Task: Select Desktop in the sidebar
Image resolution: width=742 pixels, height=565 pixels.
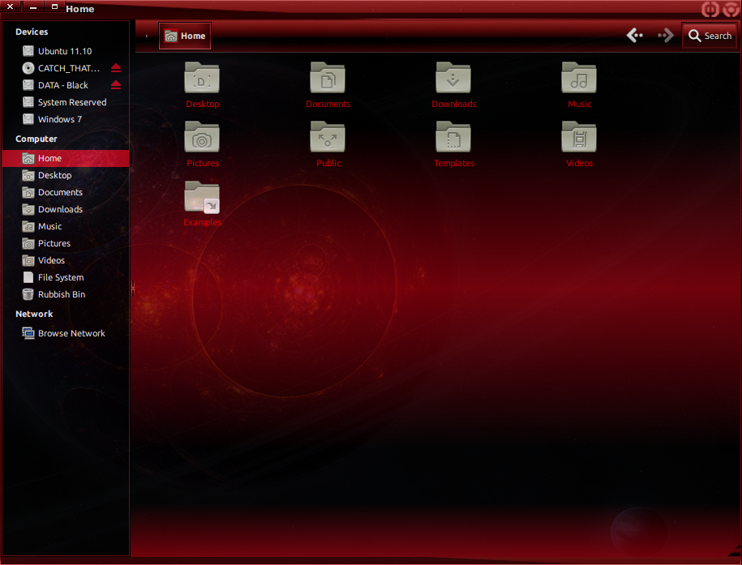Action: (66, 175)
